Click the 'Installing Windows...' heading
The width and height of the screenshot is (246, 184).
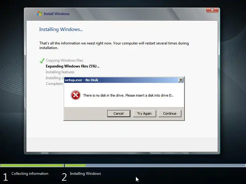(61, 29)
